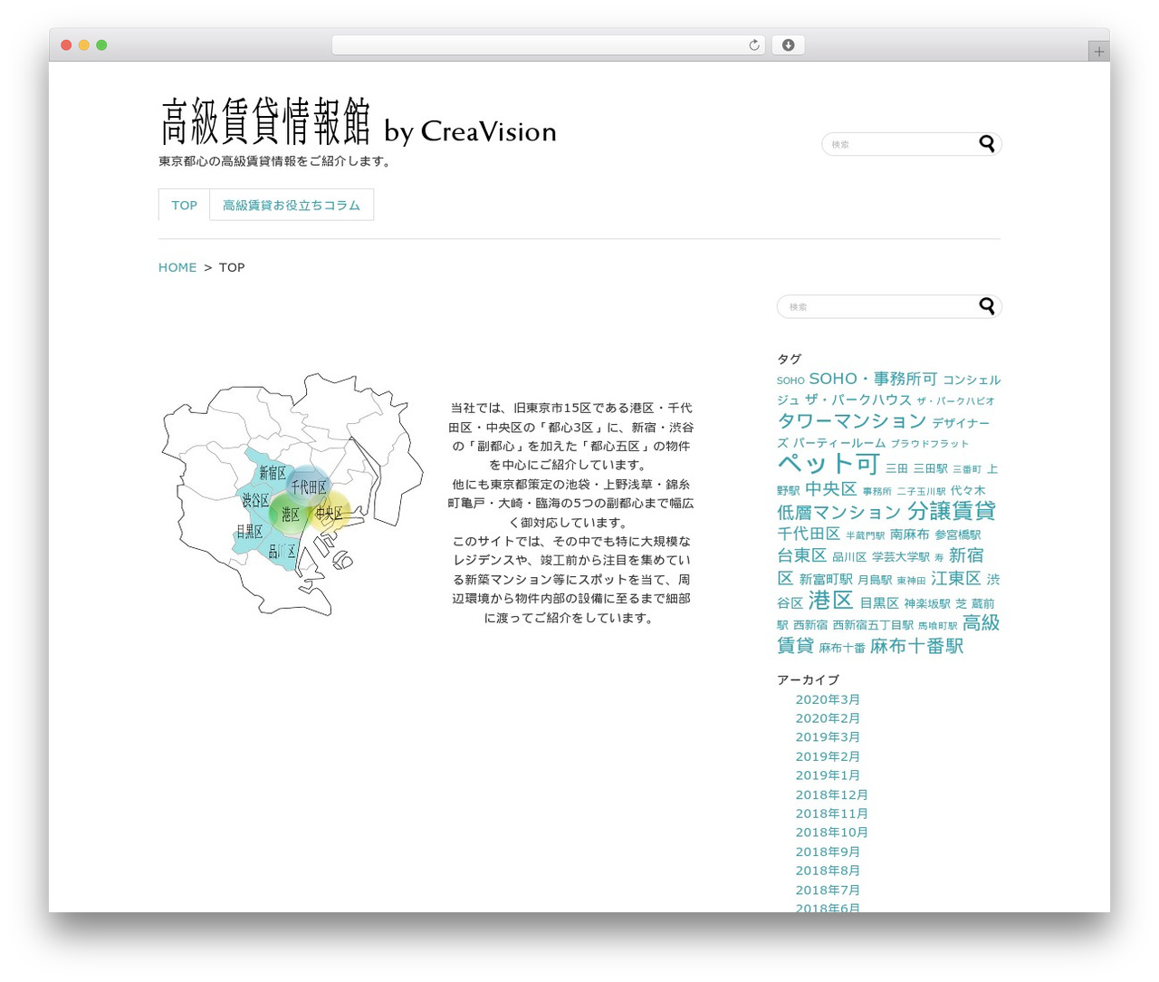Image resolution: width=1159 pixels, height=982 pixels.
Task: Select the 台東区 tag
Action: [x=802, y=555]
